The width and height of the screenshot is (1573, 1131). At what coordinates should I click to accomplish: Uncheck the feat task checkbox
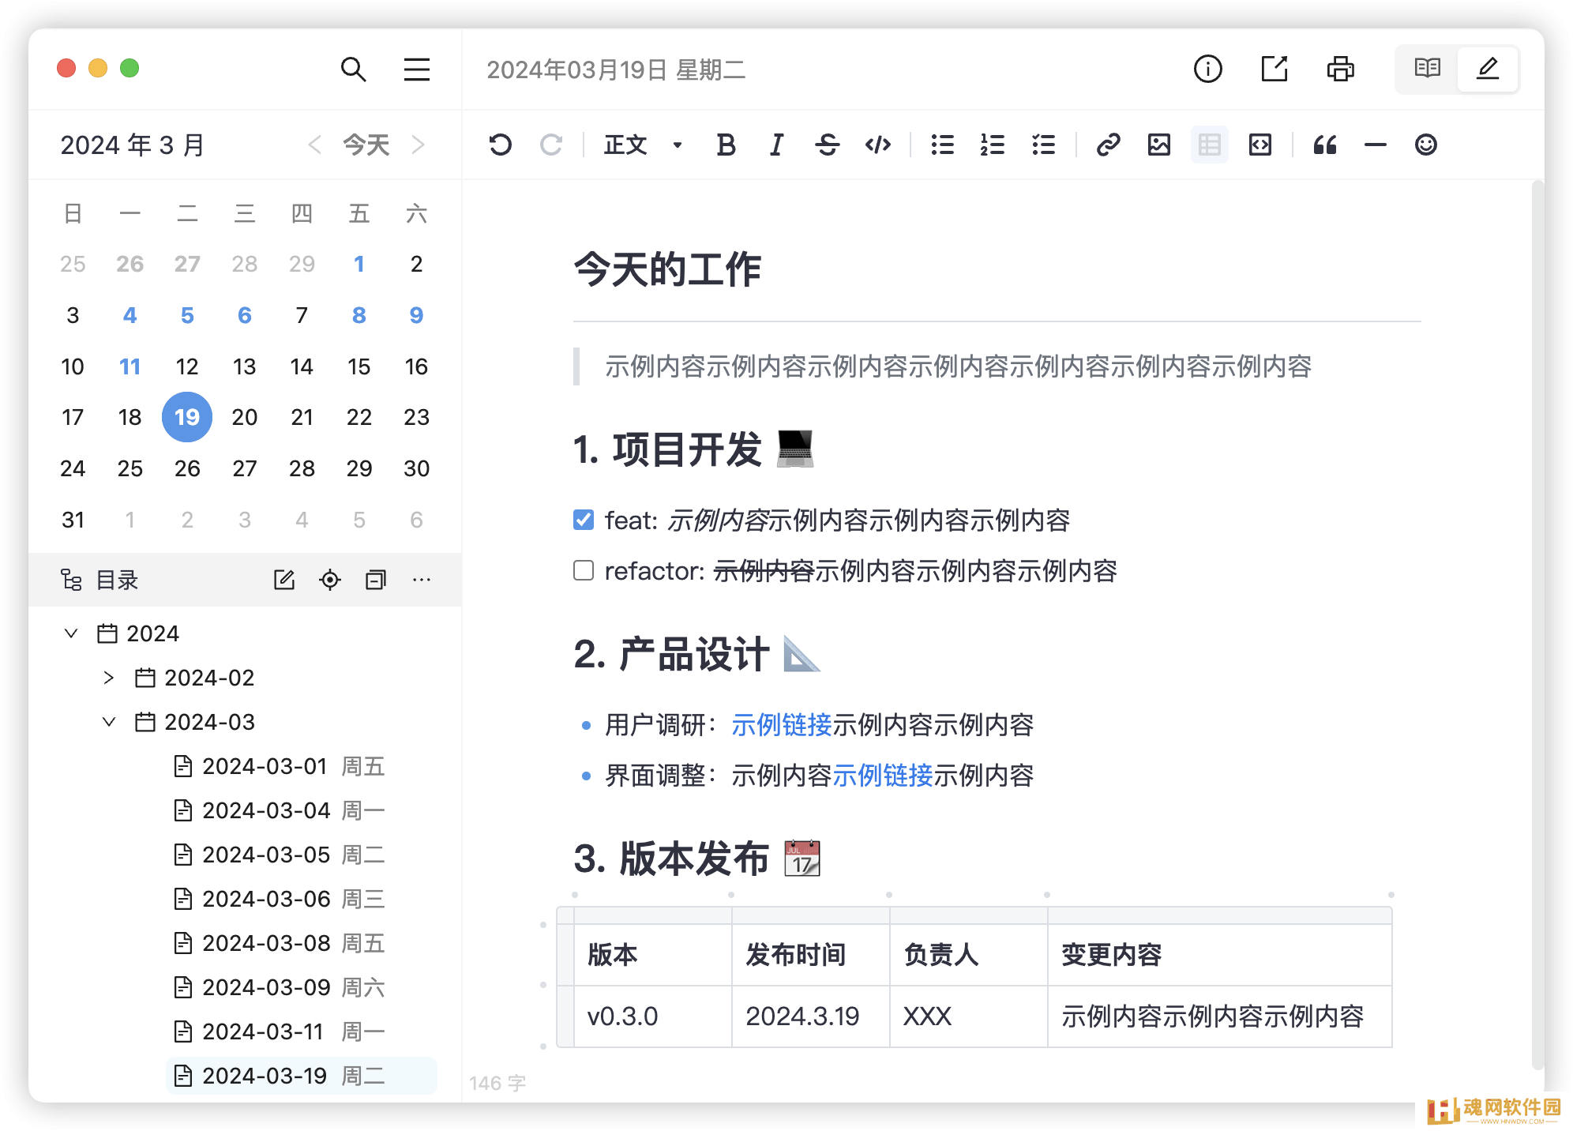click(584, 520)
